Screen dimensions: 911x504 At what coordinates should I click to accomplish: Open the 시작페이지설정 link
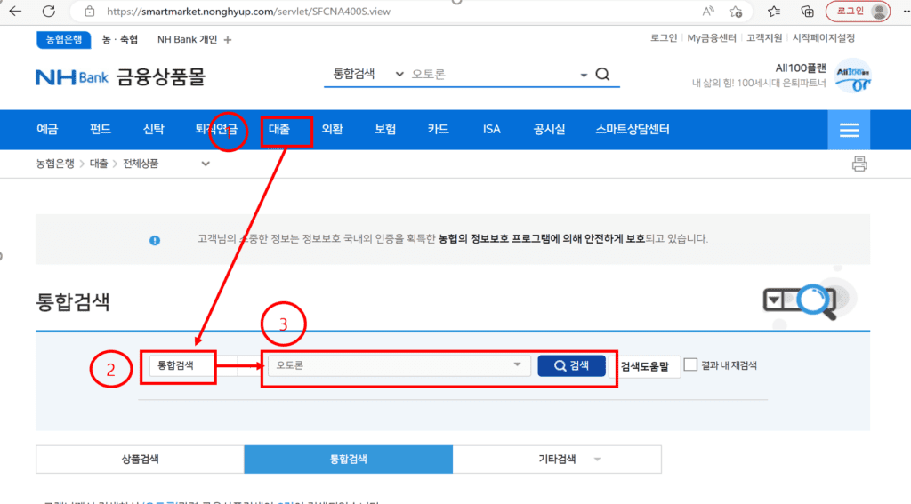point(824,37)
